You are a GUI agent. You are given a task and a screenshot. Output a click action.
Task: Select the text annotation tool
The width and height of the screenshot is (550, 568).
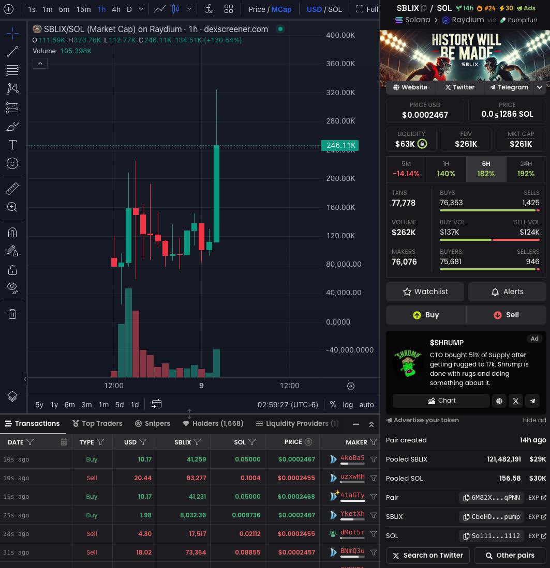12,145
